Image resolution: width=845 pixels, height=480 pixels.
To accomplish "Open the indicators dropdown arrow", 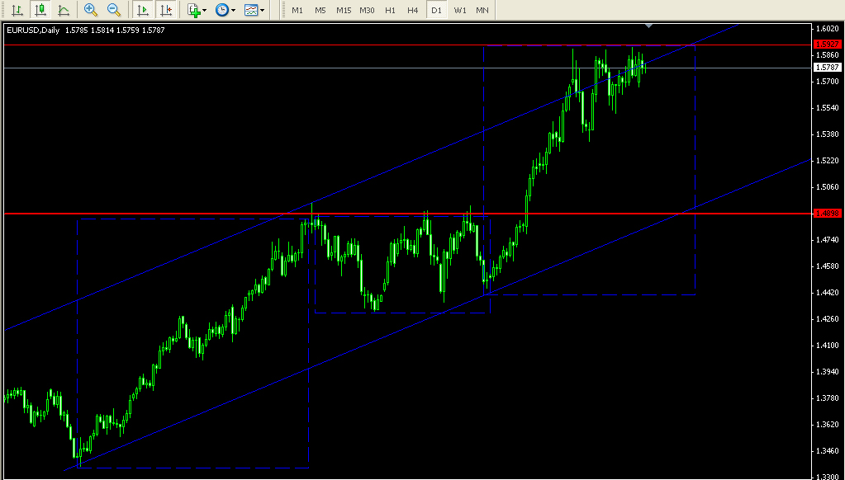I will point(205,10).
